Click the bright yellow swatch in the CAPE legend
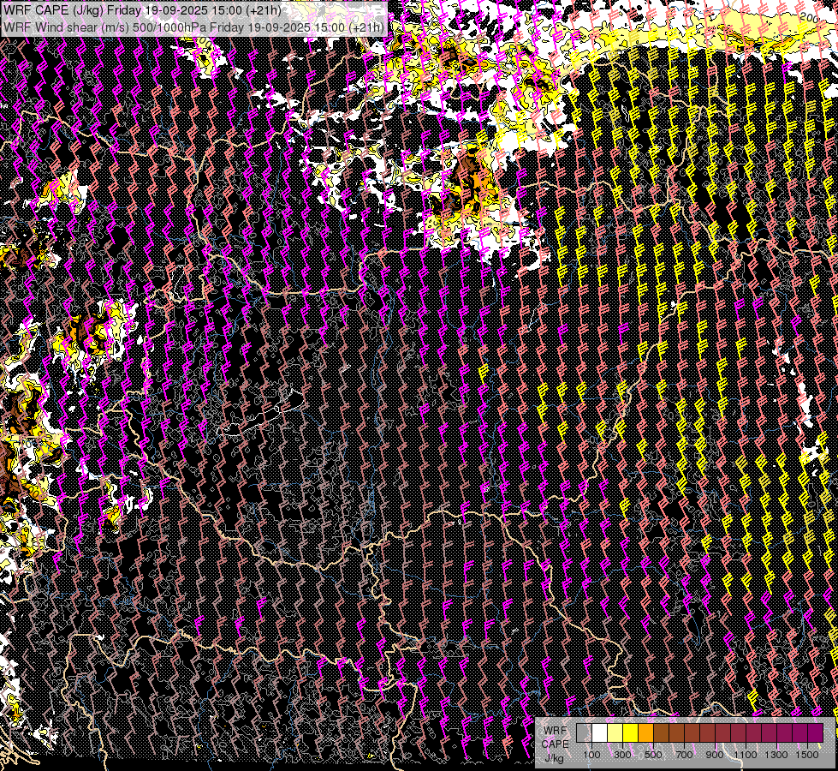Viewport: 838px width, 771px height. pyautogui.click(x=630, y=733)
